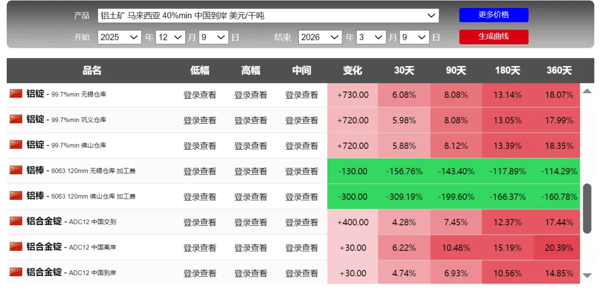601x293 pixels.
Task: Click the 90天 column header
Action: (456, 70)
